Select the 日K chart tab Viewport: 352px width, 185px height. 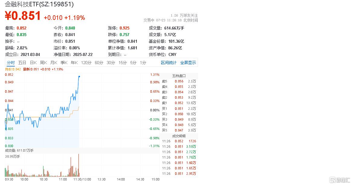click(33, 63)
